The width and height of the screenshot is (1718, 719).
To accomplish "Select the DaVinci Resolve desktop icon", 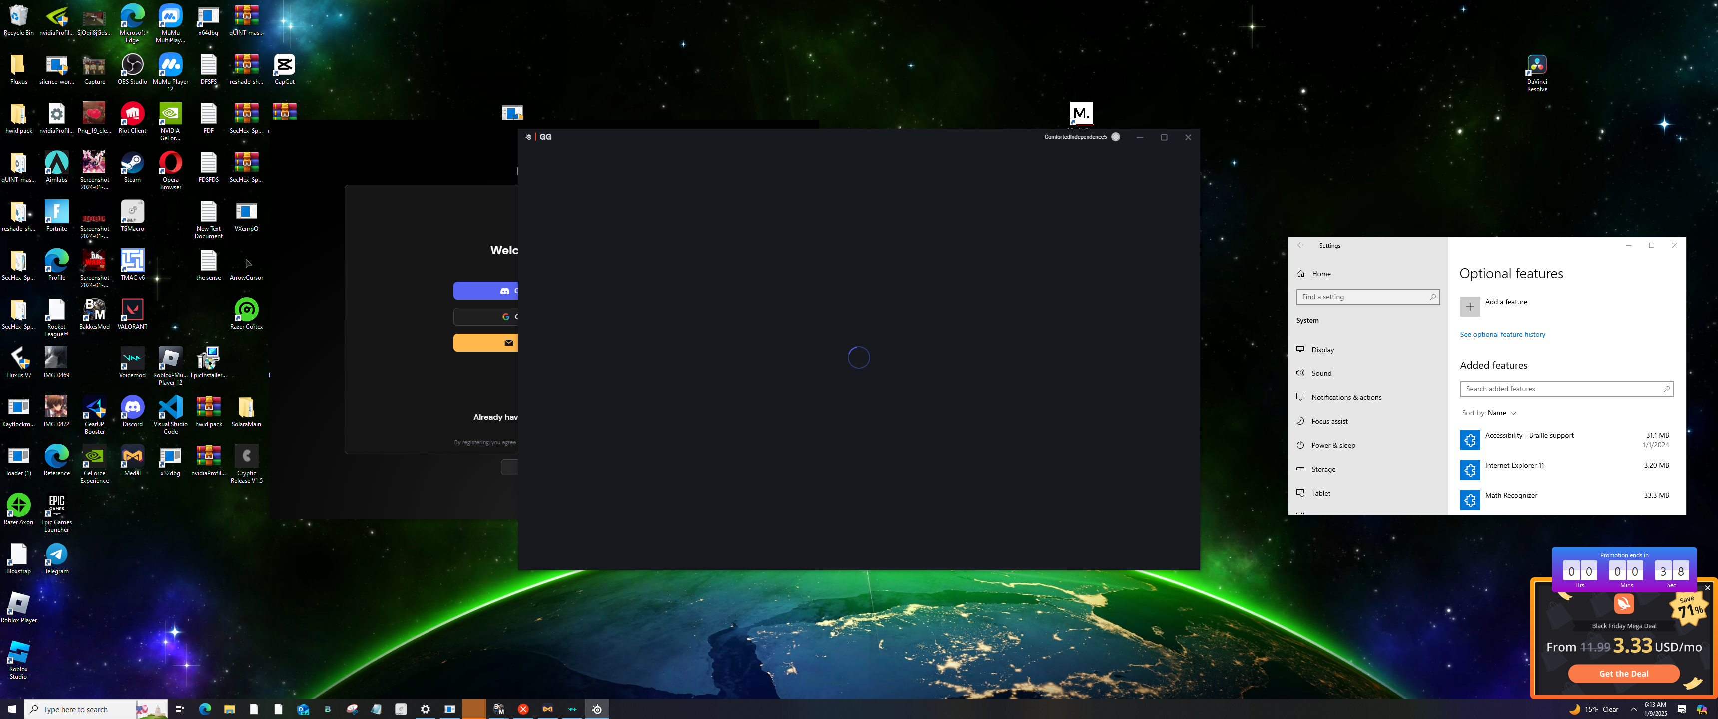I will [1537, 66].
